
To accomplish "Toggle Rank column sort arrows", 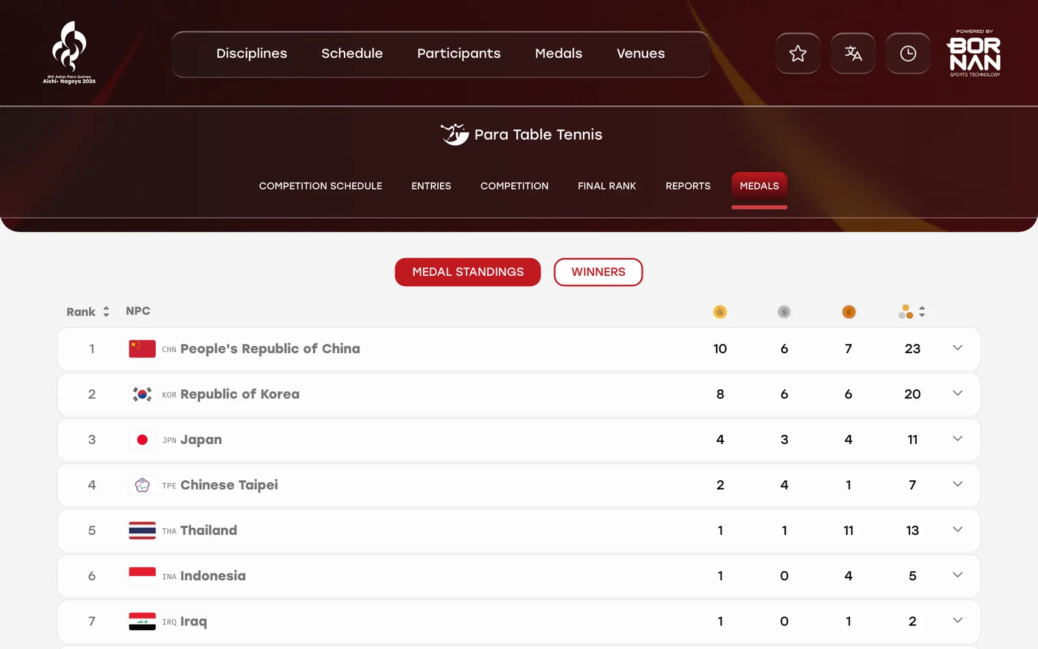I will click(x=106, y=312).
